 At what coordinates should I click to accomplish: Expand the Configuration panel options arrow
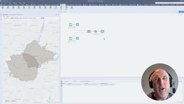tap(57, 12)
